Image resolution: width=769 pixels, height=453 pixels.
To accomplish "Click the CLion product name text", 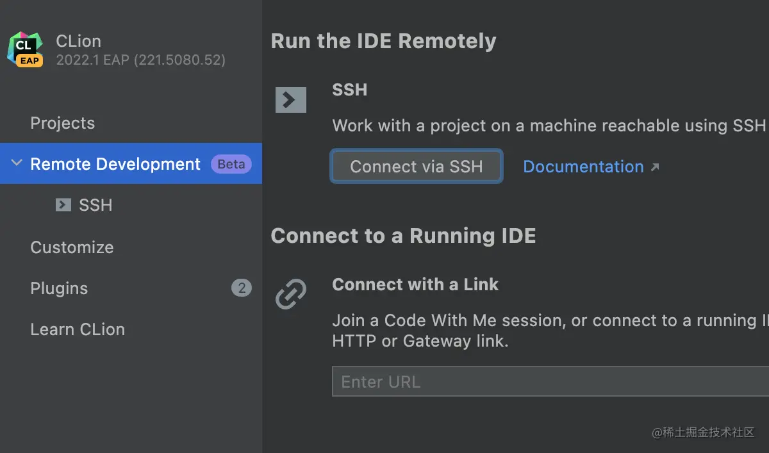I will point(78,41).
